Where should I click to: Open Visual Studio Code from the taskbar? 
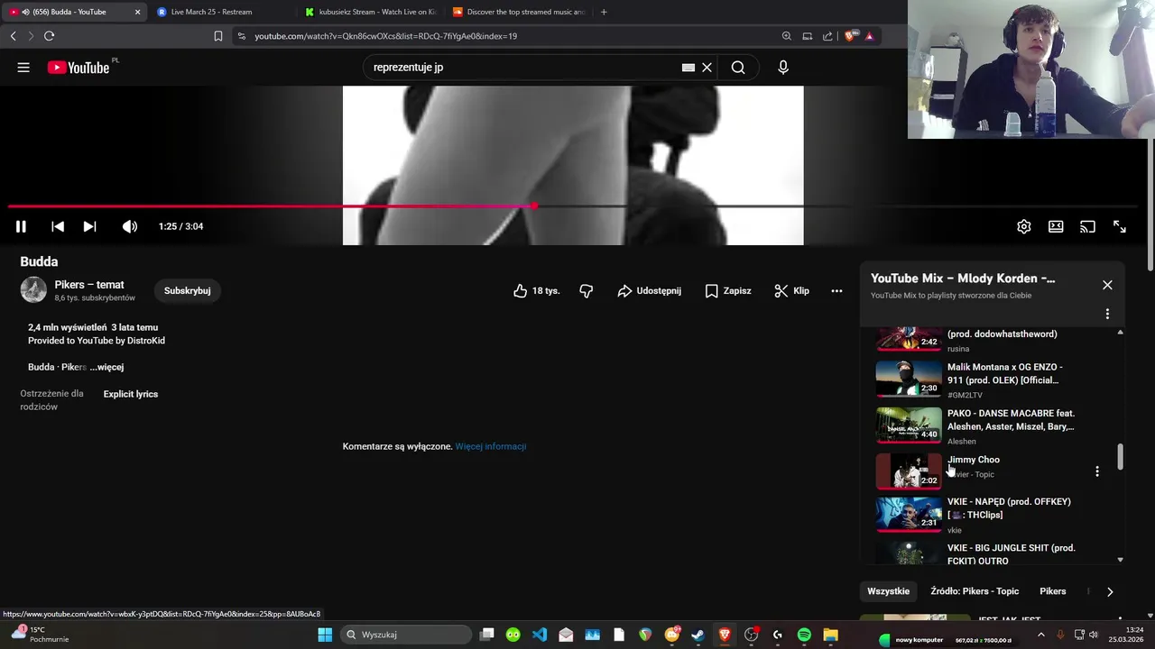tap(540, 635)
